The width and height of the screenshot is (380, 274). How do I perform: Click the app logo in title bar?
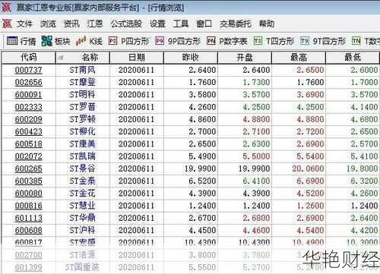click(x=6, y=7)
